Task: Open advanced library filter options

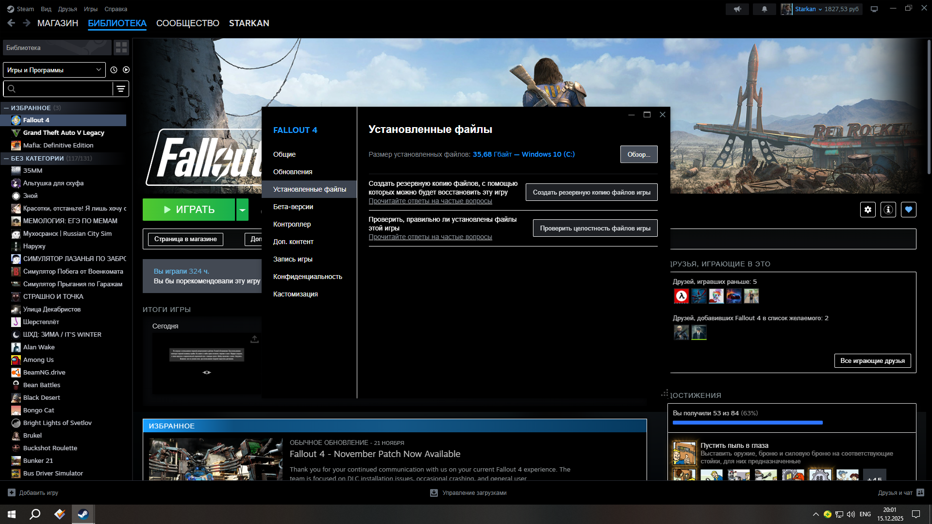Action: click(121, 89)
